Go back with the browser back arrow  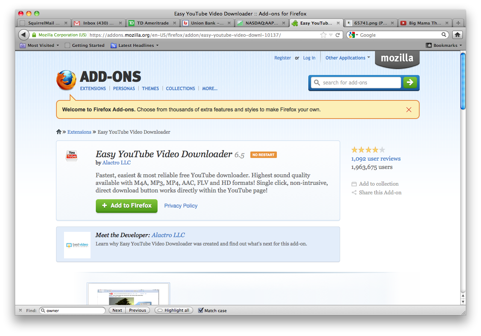tap(24, 35)
